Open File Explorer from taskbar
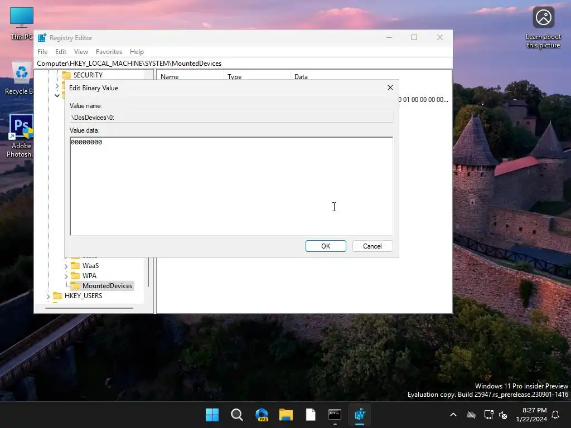 point(286,415)
